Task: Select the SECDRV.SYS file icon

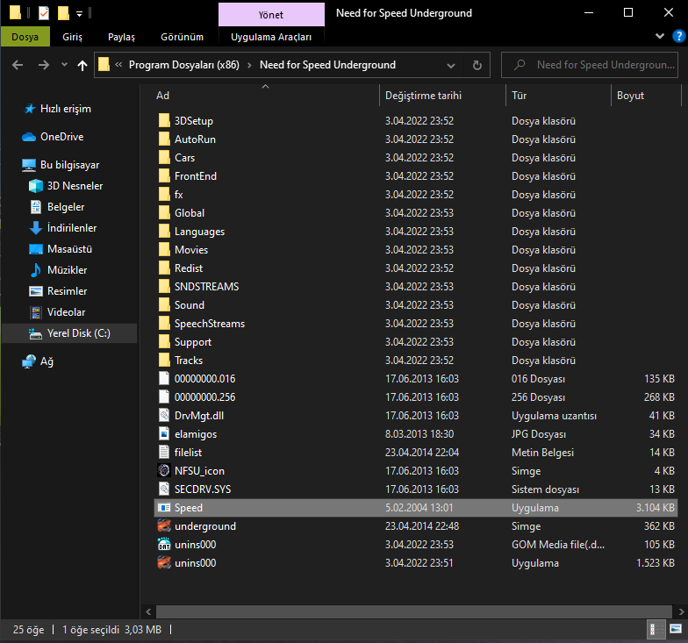Action: (x=164, y=489)
